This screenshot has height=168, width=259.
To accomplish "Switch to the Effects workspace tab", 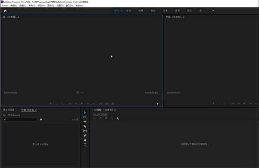I will pyautogui.click(x=165, y=10).
